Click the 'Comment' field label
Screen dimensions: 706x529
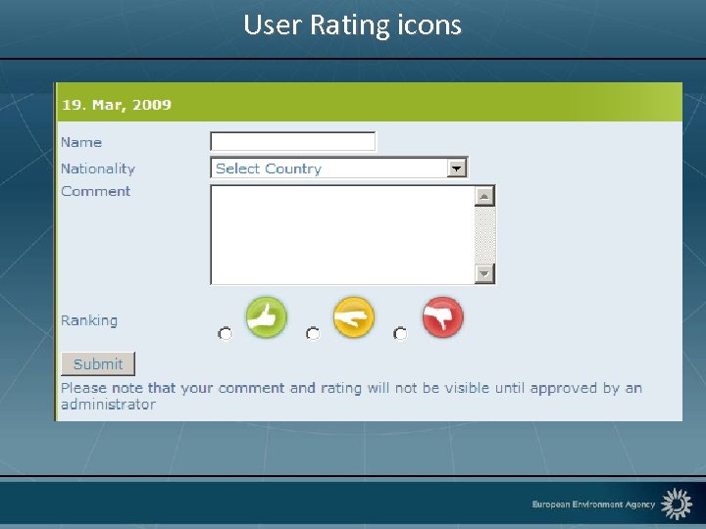pos(95,191)
